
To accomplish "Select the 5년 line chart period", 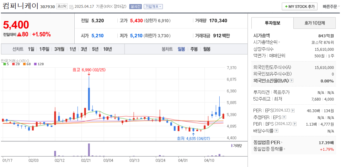I will pos(95,49).
